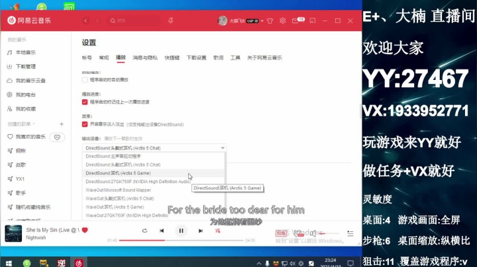Switch to the 快捷键 tab

point(172,57)
